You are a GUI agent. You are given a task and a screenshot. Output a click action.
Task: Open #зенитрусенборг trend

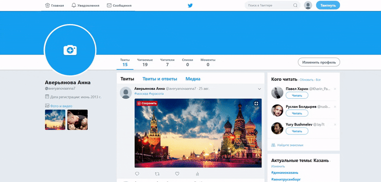286,179
